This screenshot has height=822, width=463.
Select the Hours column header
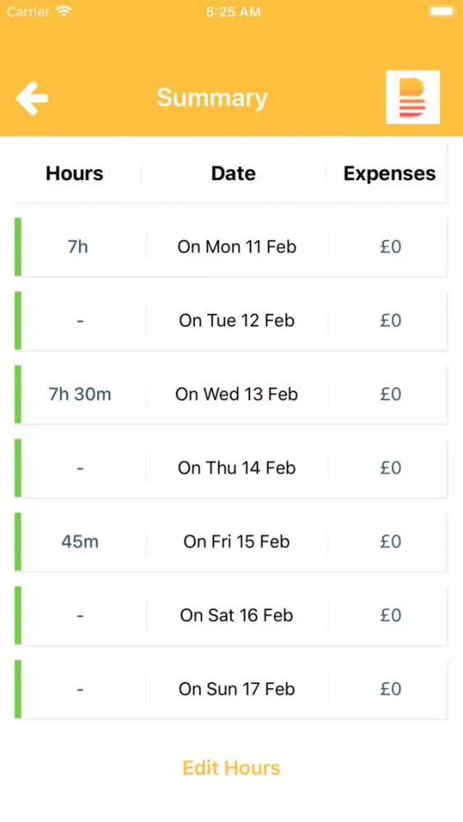(x=75, y=173)
